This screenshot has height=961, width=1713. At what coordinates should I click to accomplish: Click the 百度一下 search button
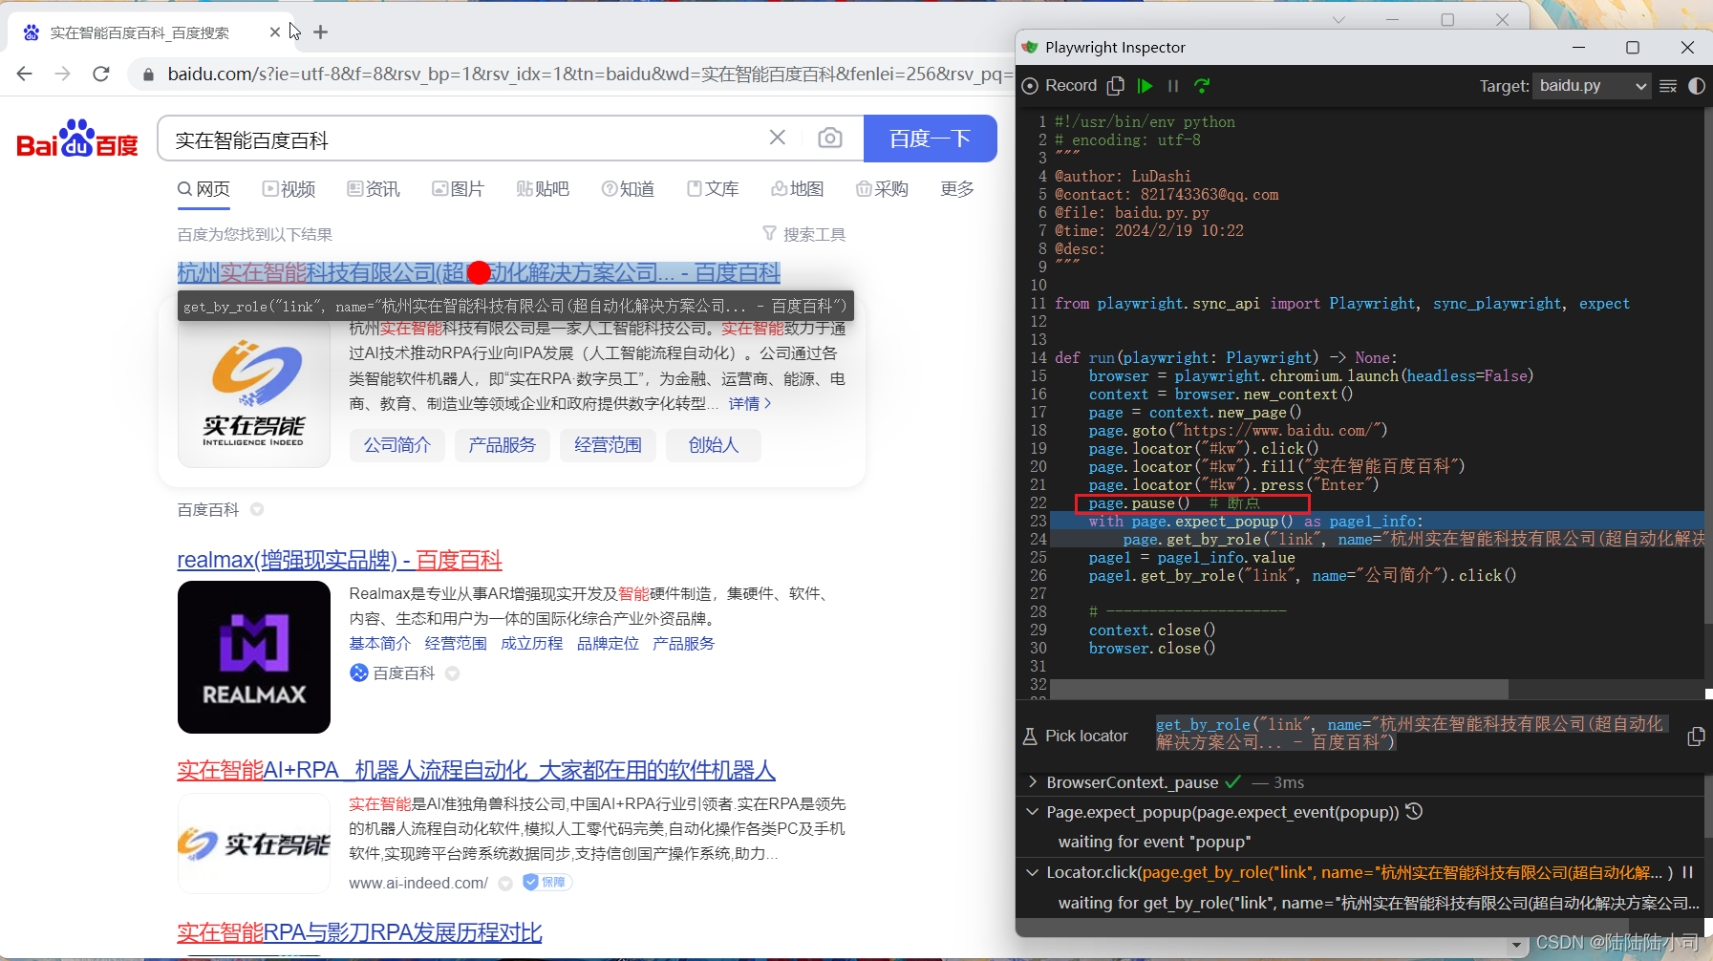click(x=930, y=139)
